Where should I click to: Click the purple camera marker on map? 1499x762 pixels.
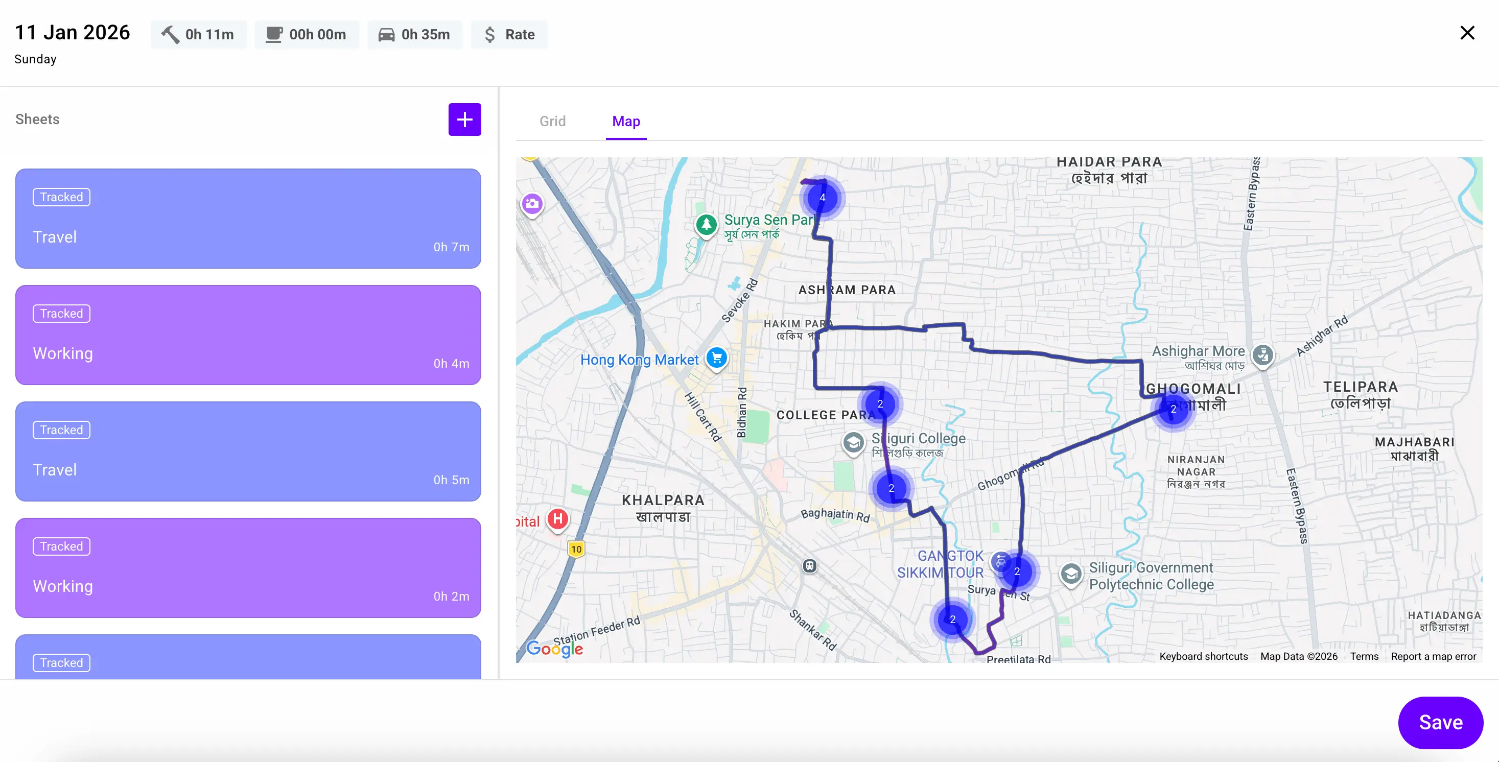(532, 204)
